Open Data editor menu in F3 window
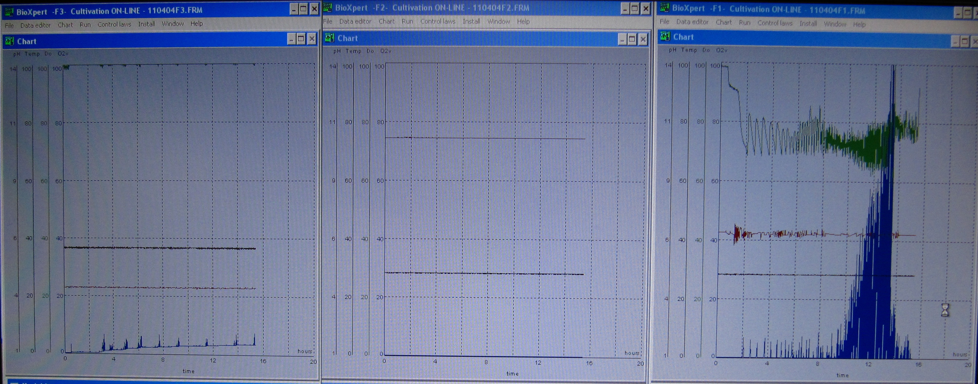Screen dimensions: 978x384 (35, 25)
